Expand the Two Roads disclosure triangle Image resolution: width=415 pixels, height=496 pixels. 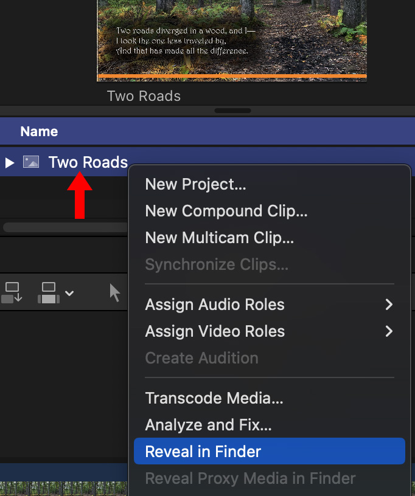click(x=9, y=162)
